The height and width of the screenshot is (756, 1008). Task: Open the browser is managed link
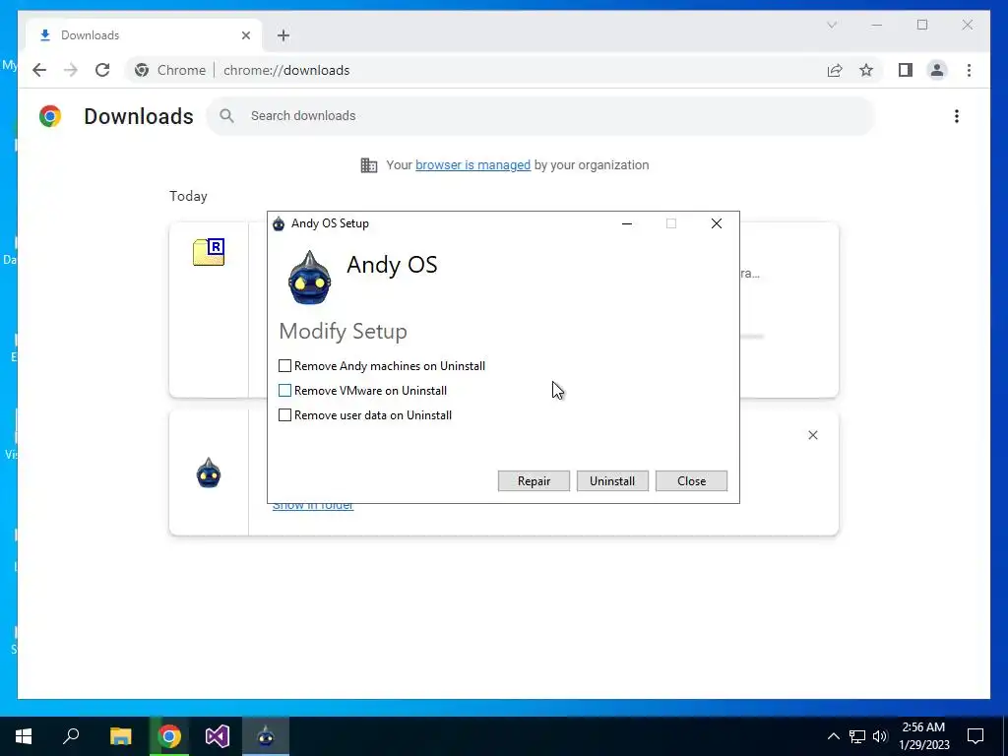(472, 165)
